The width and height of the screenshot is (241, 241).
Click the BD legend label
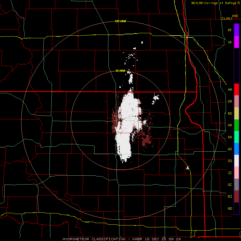click(x=230, y=114)
